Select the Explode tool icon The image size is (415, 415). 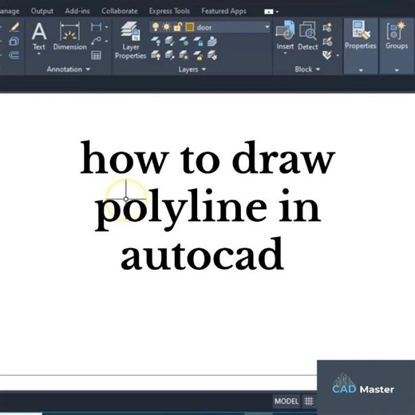[14, 41]
